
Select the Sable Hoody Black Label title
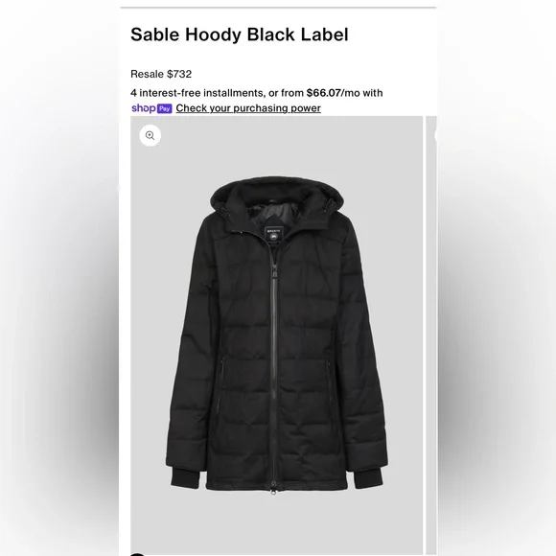point(240,35)
